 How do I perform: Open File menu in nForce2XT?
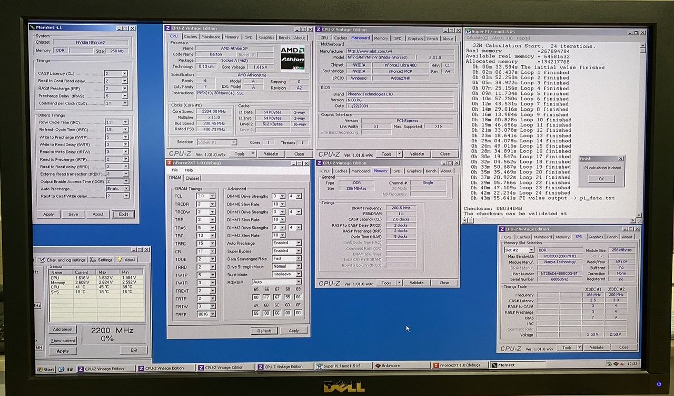click(x=174, y=170)
